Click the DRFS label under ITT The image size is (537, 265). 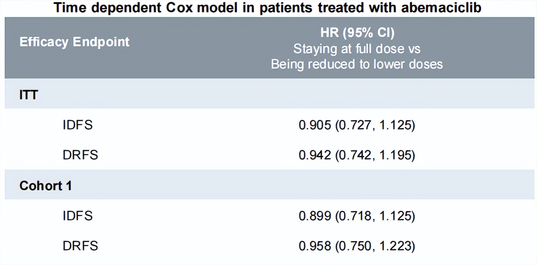point(80,155)
